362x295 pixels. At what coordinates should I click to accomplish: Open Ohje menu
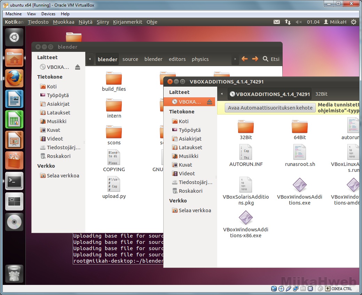point(152,22)
